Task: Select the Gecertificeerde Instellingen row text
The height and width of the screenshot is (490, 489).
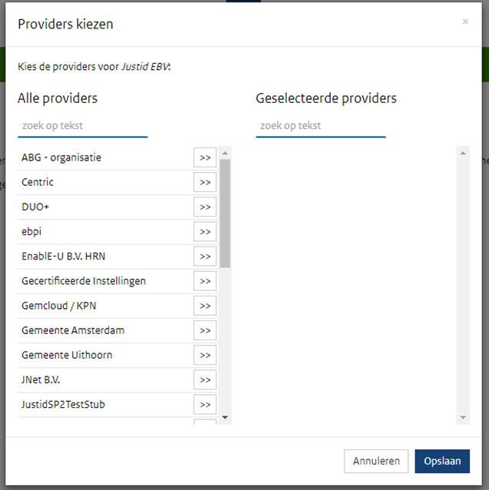Action: click(x=84, y=281)
